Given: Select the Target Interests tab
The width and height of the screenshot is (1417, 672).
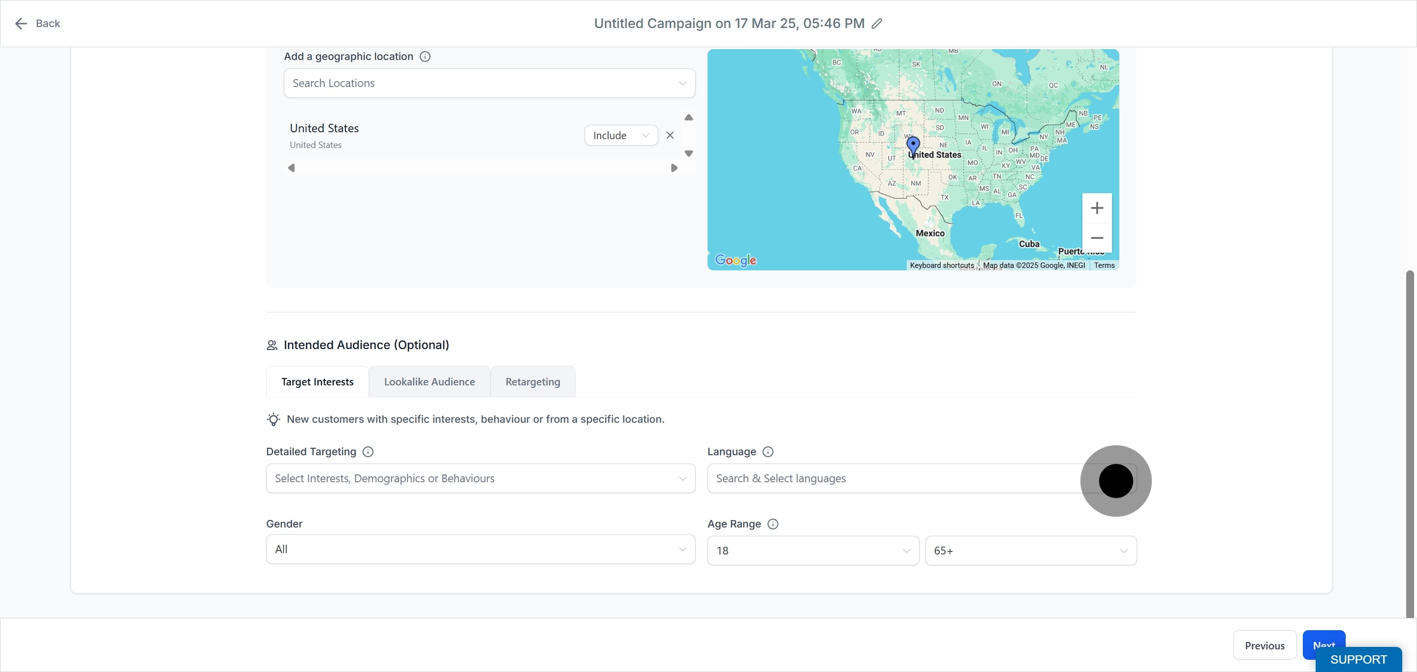Looking at the screenshot, I should 317,381.
